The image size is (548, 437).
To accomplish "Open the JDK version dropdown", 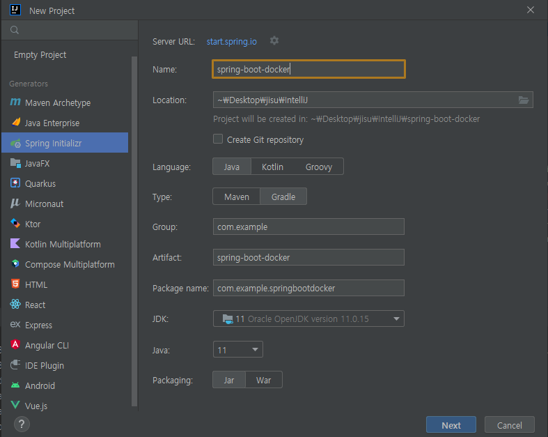I will point(308,319).
